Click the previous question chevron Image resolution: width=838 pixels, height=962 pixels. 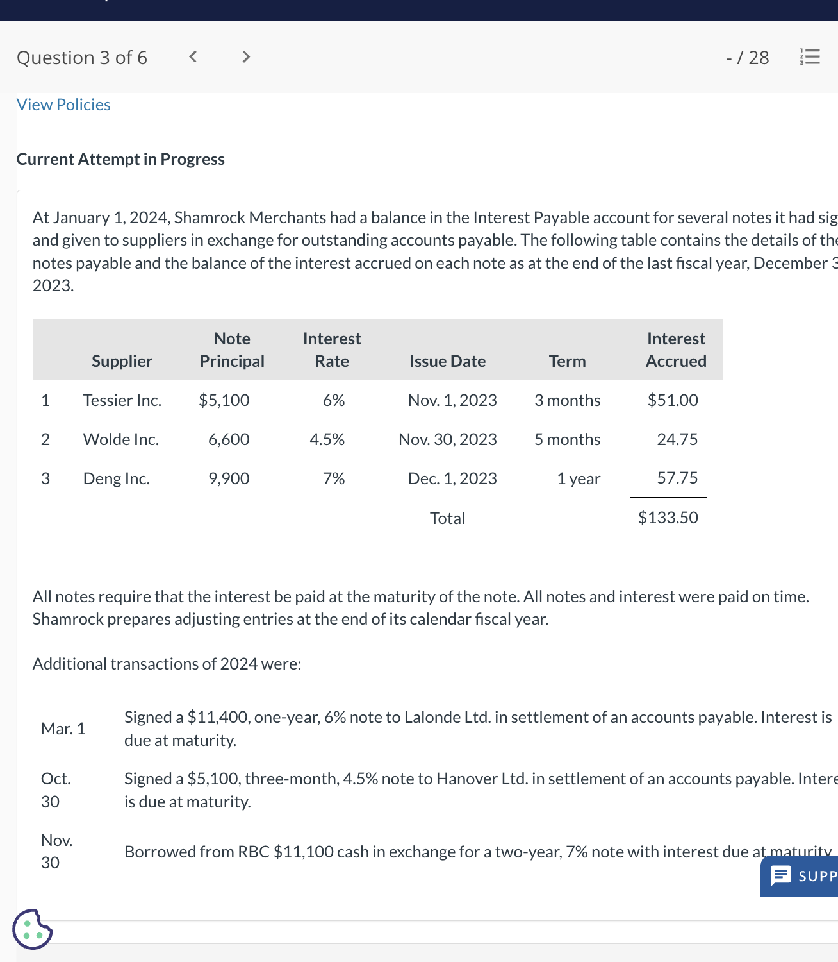point(192,56)
